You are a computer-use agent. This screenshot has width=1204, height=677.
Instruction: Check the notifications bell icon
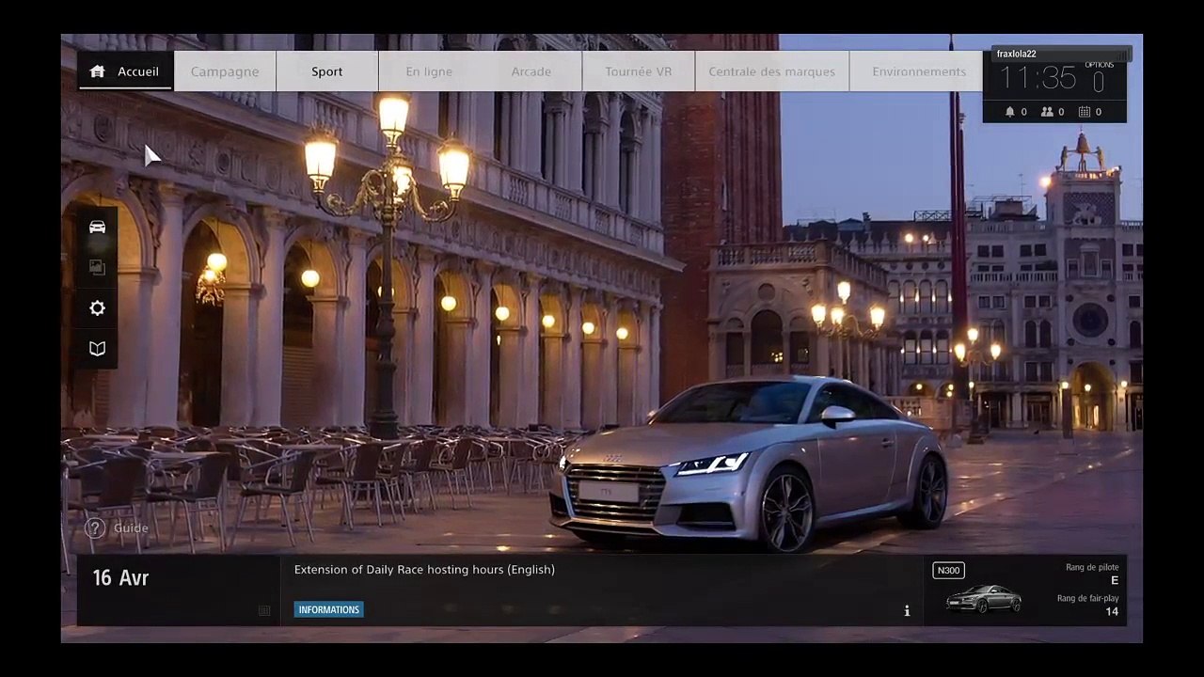[x=1010, y=112]
